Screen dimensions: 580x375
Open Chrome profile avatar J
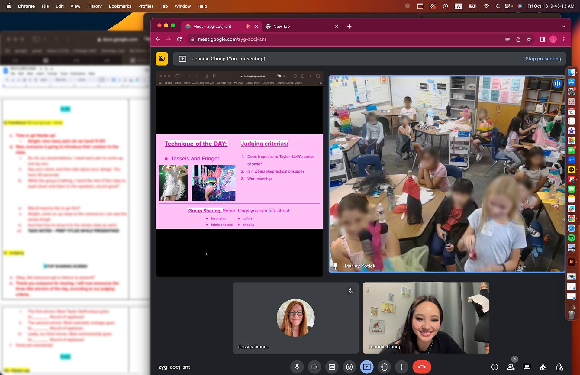pos(553,39)
